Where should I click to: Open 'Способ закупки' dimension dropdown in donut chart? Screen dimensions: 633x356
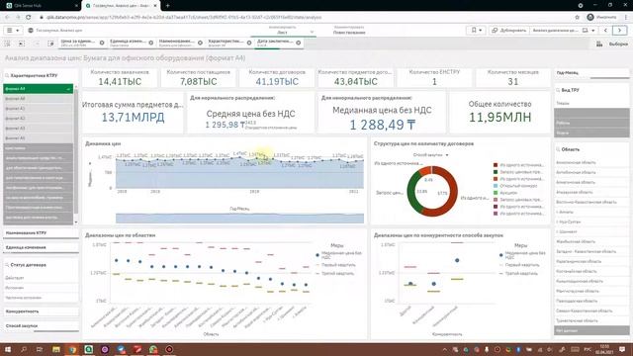coord(430,155)
